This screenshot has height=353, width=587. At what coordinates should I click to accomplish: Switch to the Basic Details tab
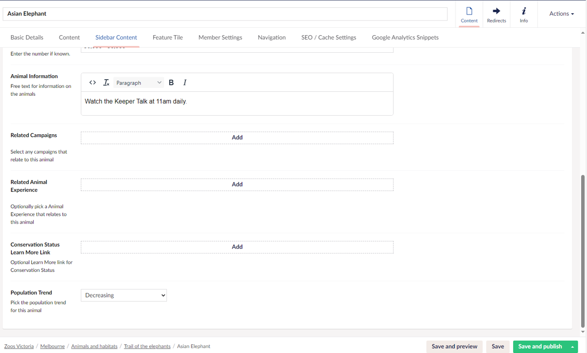point(27,37)
